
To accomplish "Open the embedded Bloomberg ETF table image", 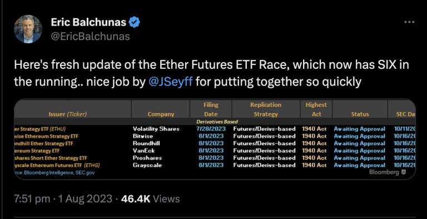I will (x=215, y=139).
